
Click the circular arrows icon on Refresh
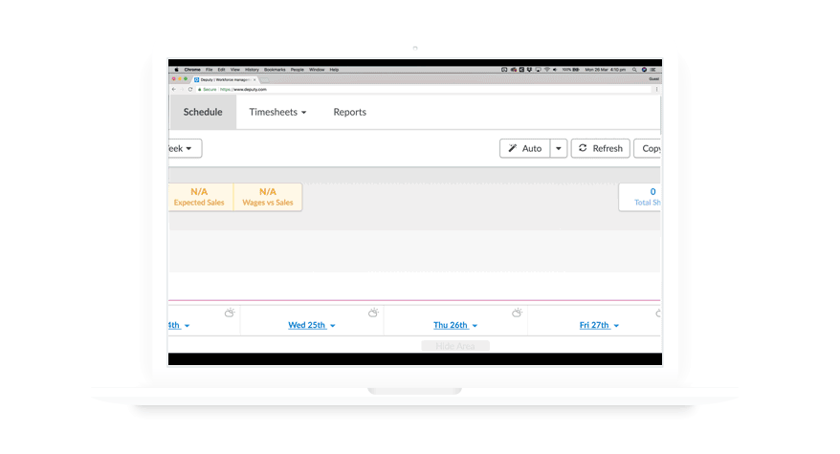tap(584, 148)
